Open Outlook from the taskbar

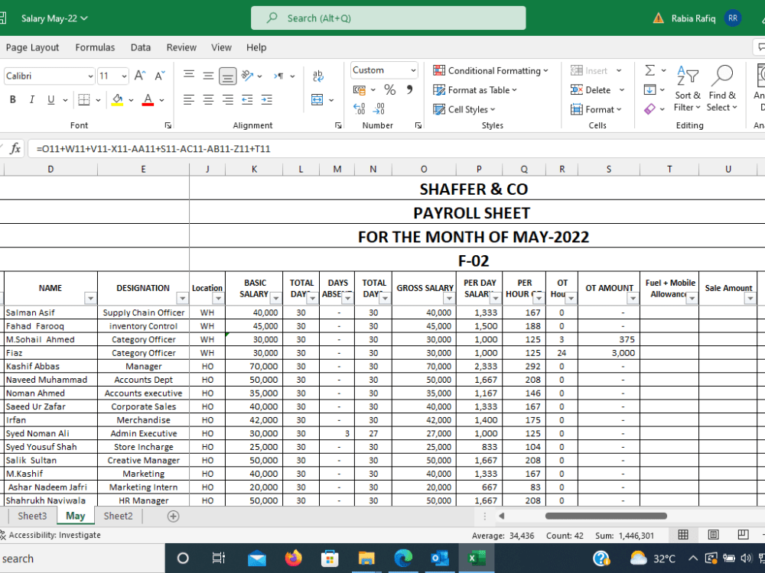coord(440,558)
